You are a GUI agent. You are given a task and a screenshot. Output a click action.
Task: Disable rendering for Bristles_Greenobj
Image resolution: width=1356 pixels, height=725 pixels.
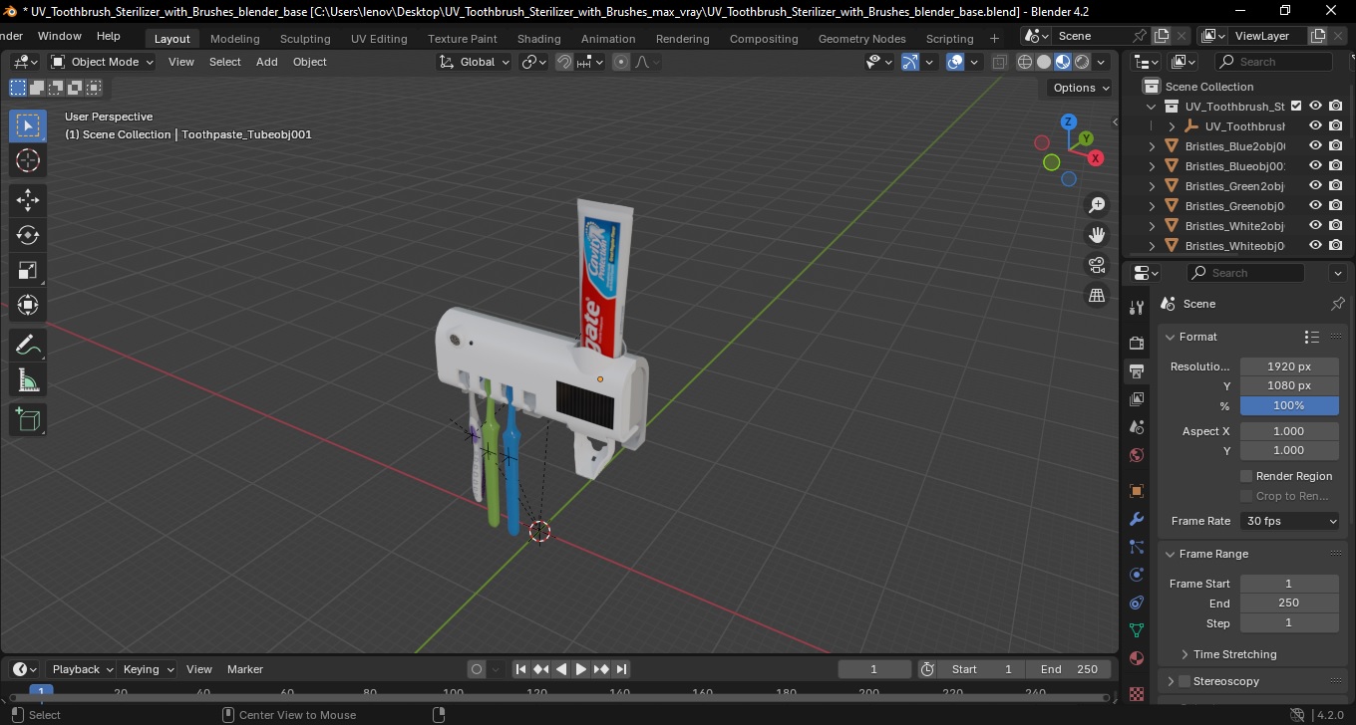(1336, 205)
